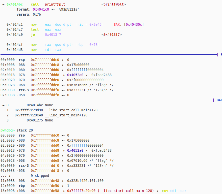Image resolution: width=222 pixels, height=194 pixels.
Task: Select the format string '%9$p%12$s'
Action: click(x=68, y=10)
